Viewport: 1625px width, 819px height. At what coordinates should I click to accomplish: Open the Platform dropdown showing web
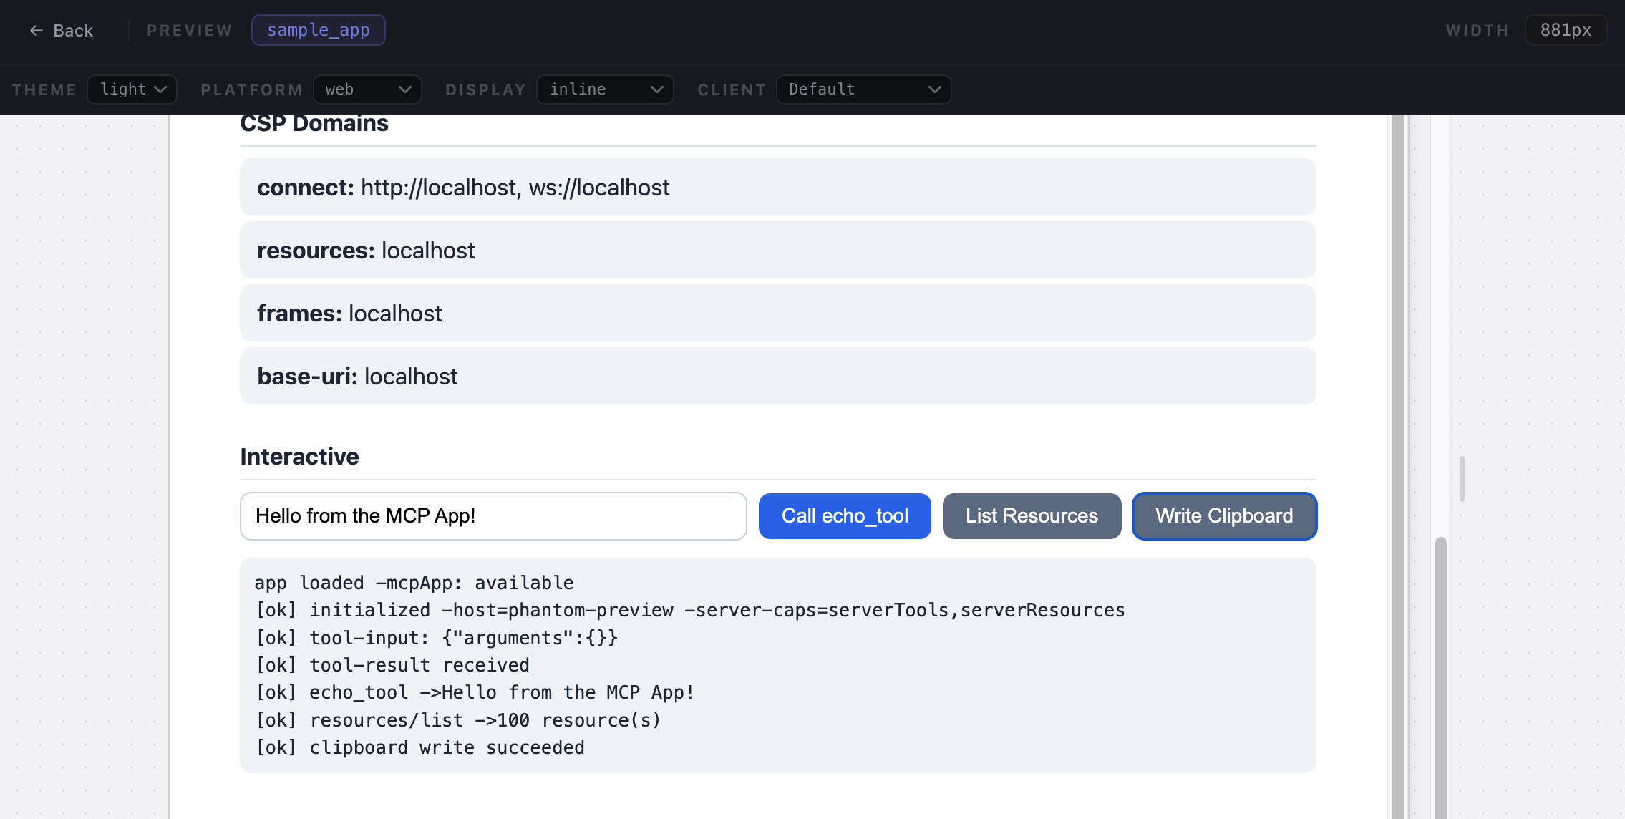367,89
